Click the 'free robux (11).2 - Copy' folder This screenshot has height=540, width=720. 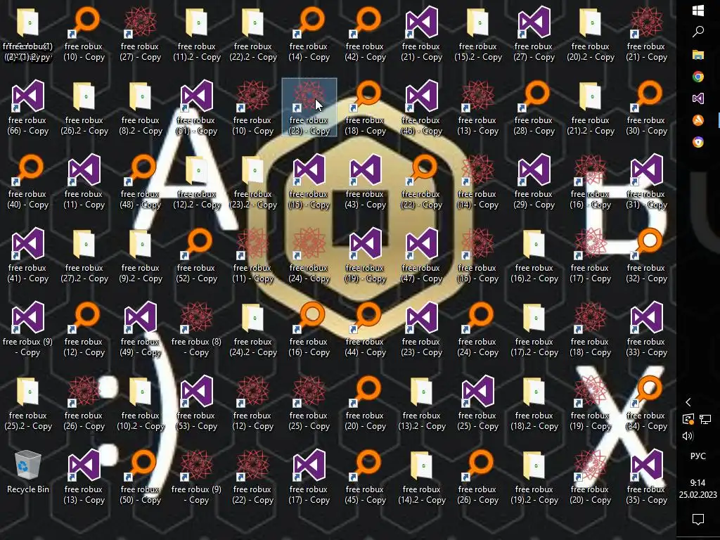[x=197, y=34]
